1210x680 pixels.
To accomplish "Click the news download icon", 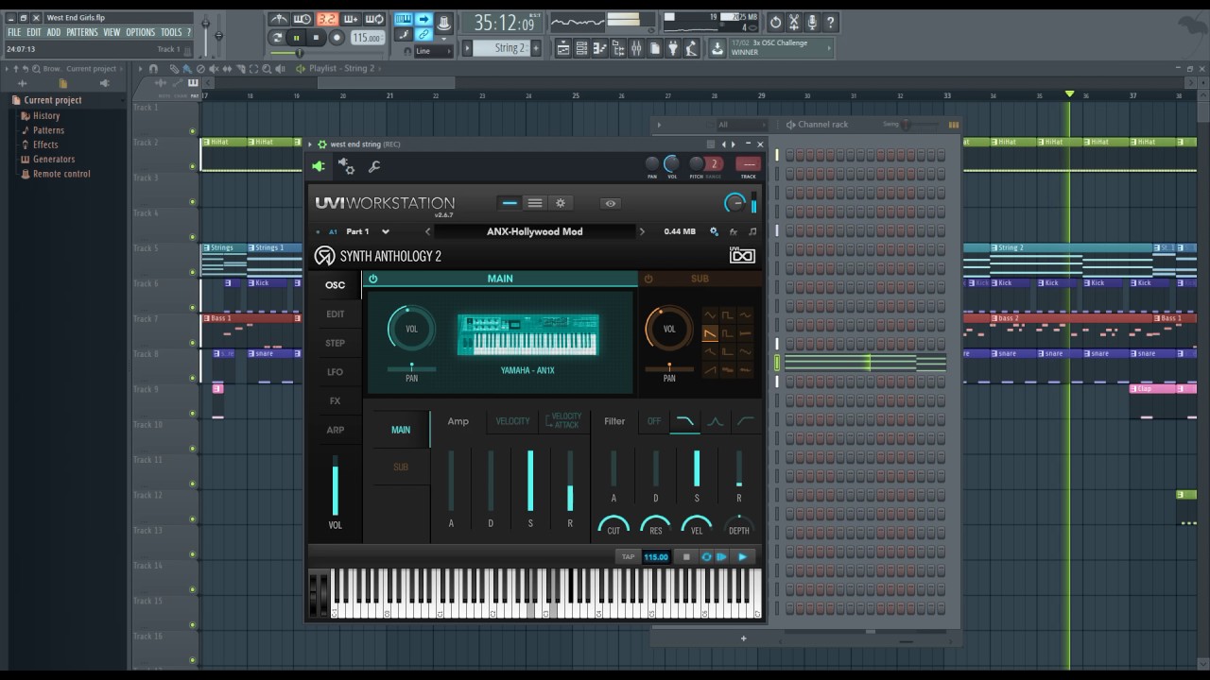I will pos(717,47).
